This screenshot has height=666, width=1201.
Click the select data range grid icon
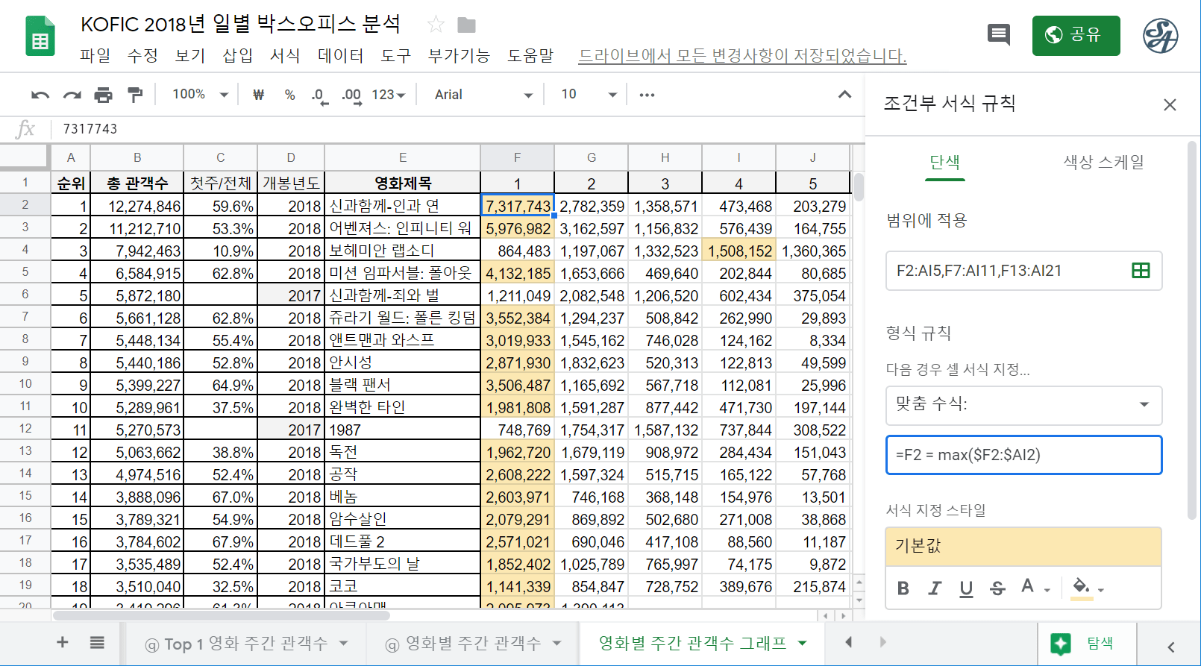coord(1141,271)
